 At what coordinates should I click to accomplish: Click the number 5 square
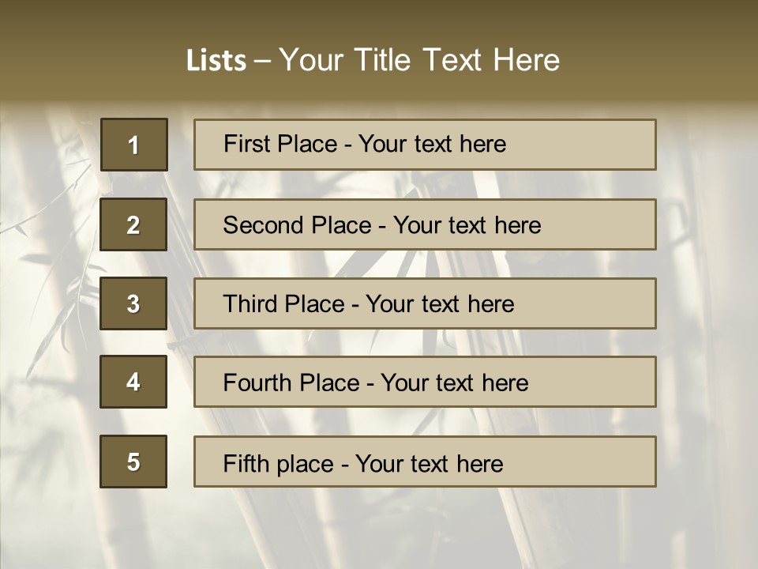pos(133,462)
